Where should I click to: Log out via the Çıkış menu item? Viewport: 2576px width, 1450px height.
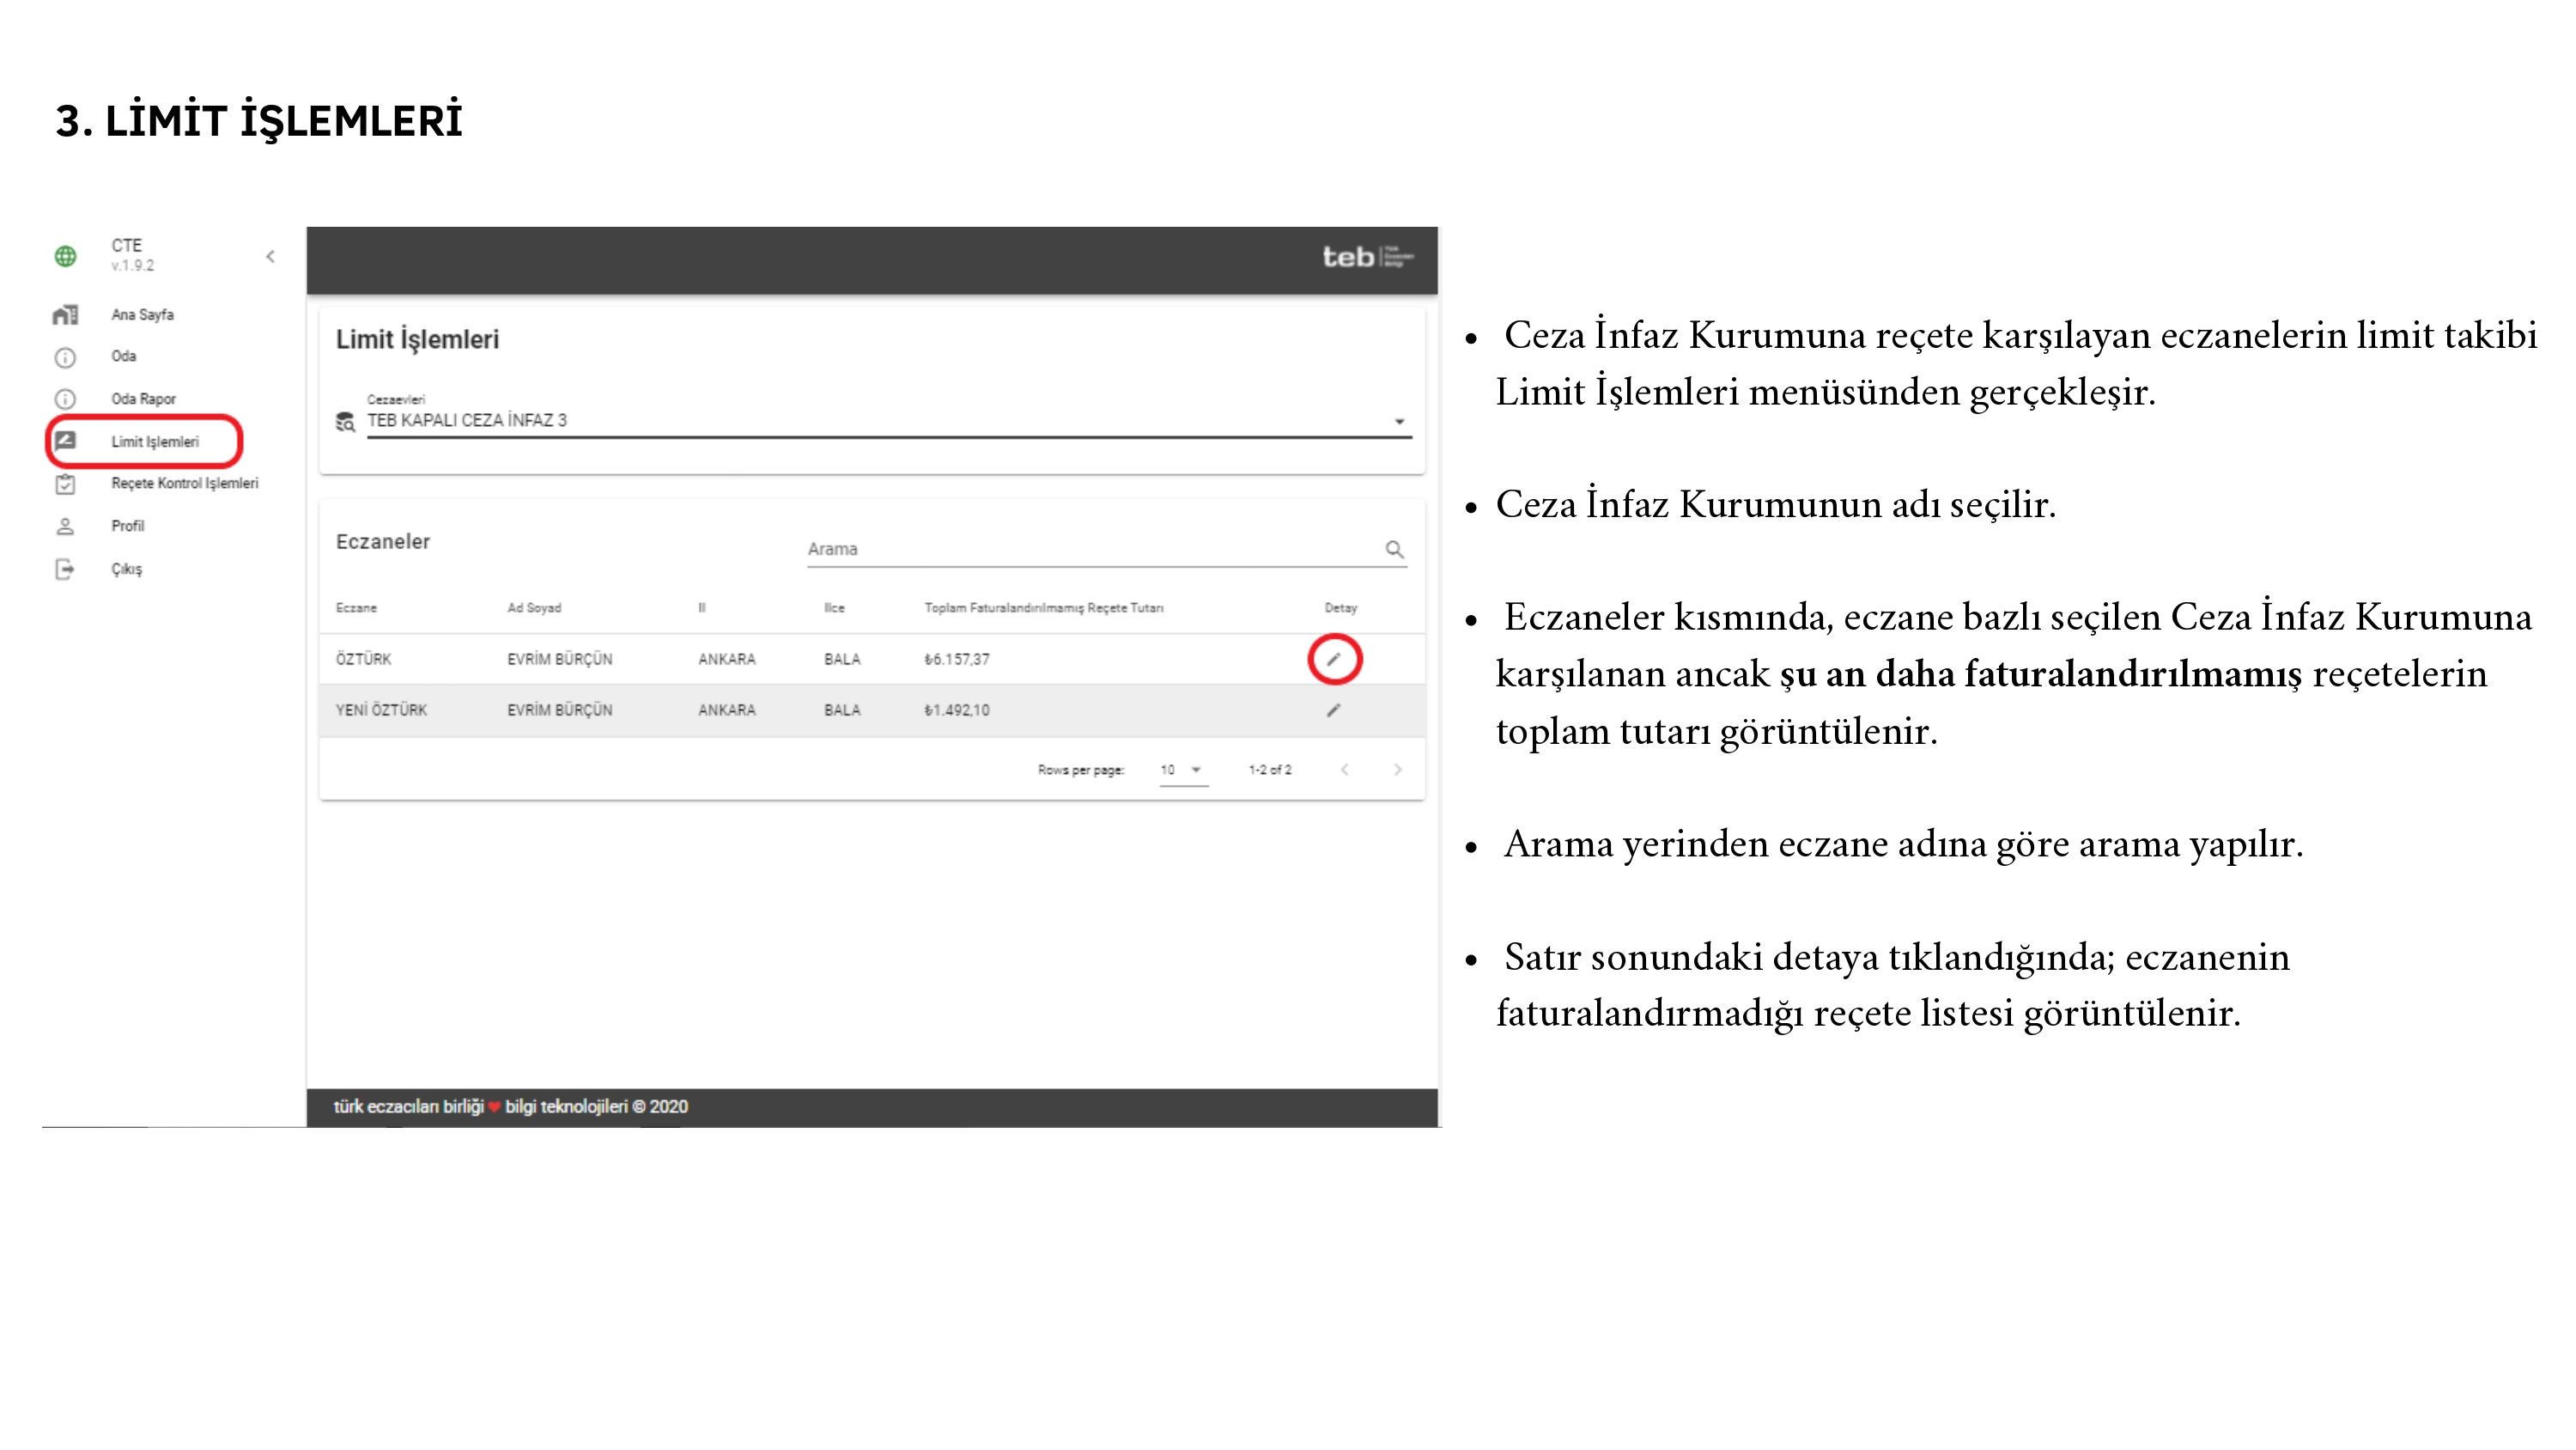[x=126, y=569]
